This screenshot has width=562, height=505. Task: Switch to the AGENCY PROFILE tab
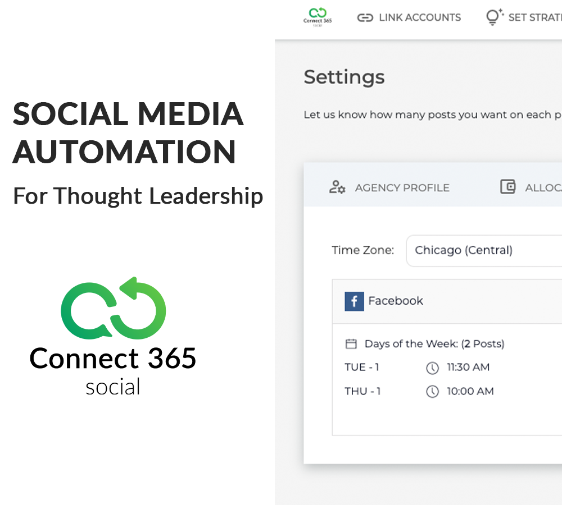[x=402, y=188]
